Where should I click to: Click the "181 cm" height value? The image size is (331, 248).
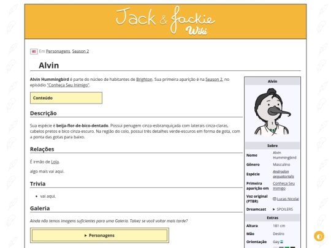(x=279, y=226)
